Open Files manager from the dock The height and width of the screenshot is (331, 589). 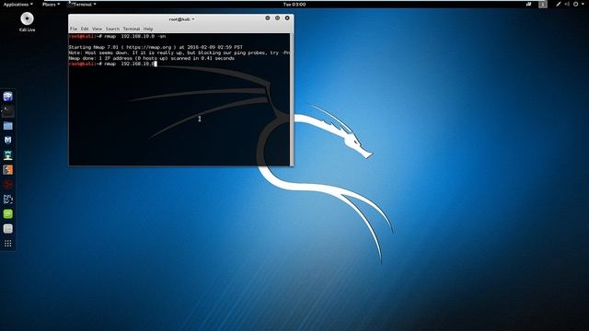8,126
